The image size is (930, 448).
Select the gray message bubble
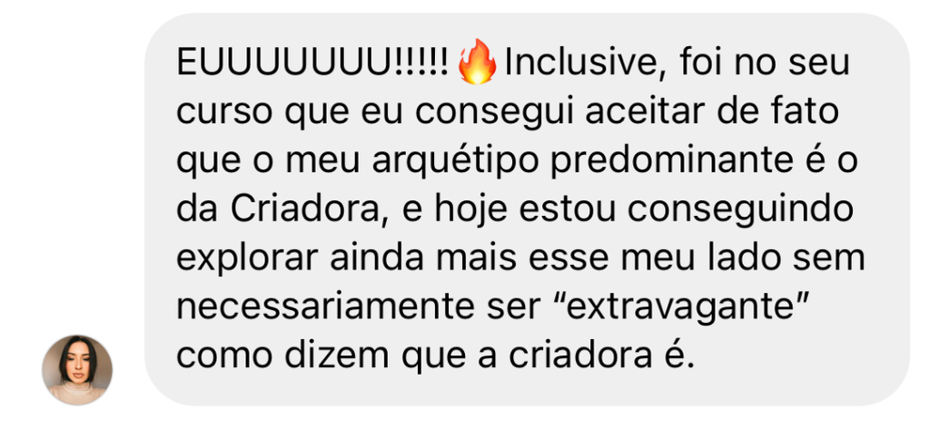528,209
